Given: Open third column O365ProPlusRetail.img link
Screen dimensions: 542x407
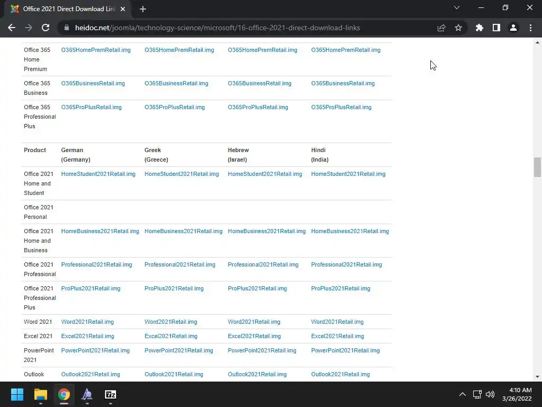Looking at the screenshot, I should click(x=258, y=107).
